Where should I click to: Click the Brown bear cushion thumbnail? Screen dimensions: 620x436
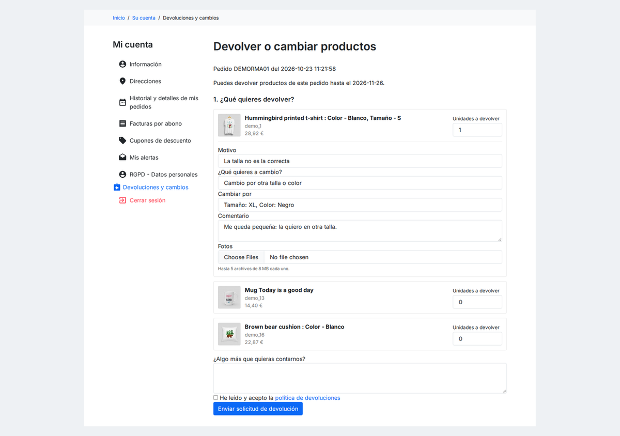(229, 334)
